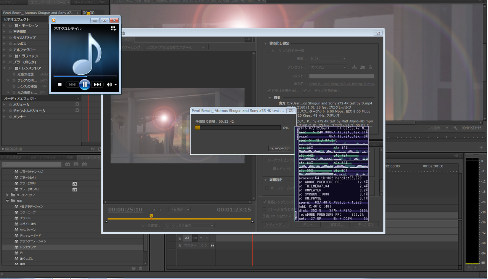Viewport: 488px width, 279px height.
Task: Skip to next track in Media Player
Action: pos(97,85)
